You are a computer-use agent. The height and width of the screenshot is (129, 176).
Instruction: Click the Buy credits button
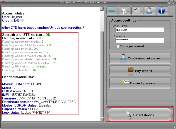point(140,71)
